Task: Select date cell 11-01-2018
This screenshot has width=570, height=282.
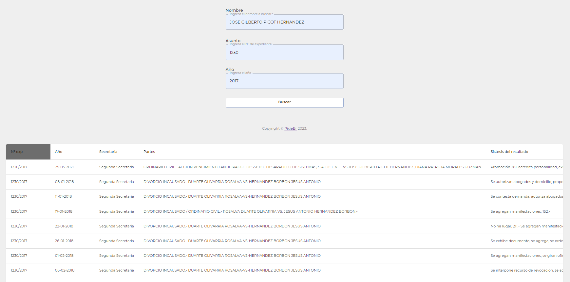Action: (x=63, y=196)
